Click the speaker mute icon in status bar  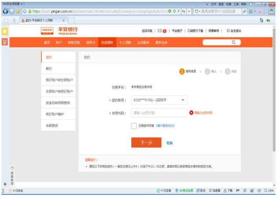point(259,190)
